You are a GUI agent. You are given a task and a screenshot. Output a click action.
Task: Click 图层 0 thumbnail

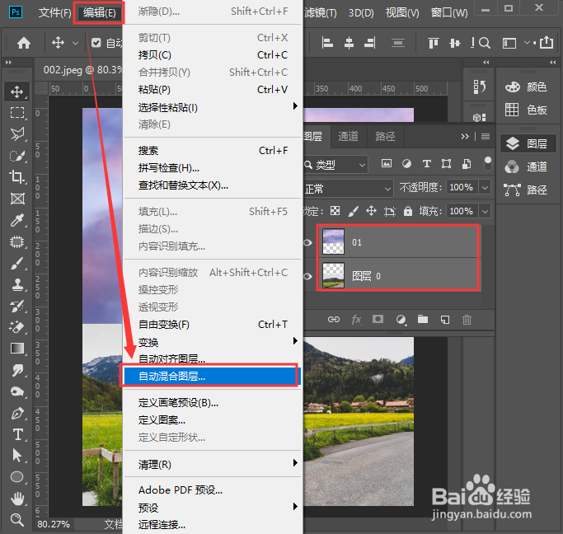click(333, 275)
